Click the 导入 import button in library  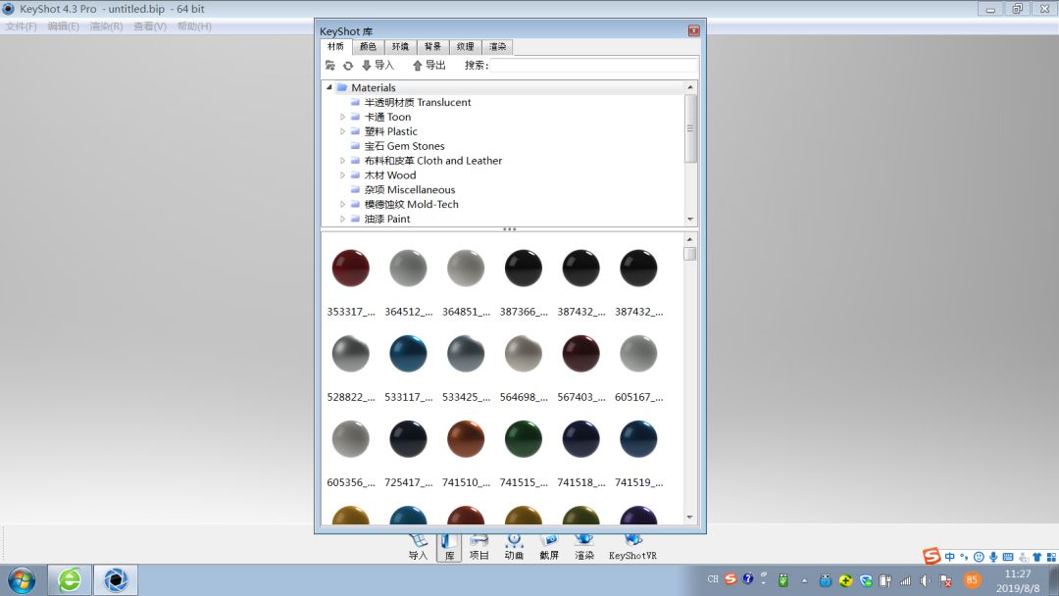point(378,66)
